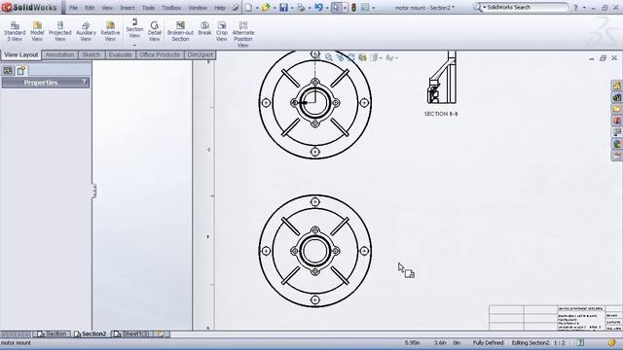The width and height of the screenshot is (623, 350).
Task: Open File Explorer in the task pane
Action: point(616,109)
